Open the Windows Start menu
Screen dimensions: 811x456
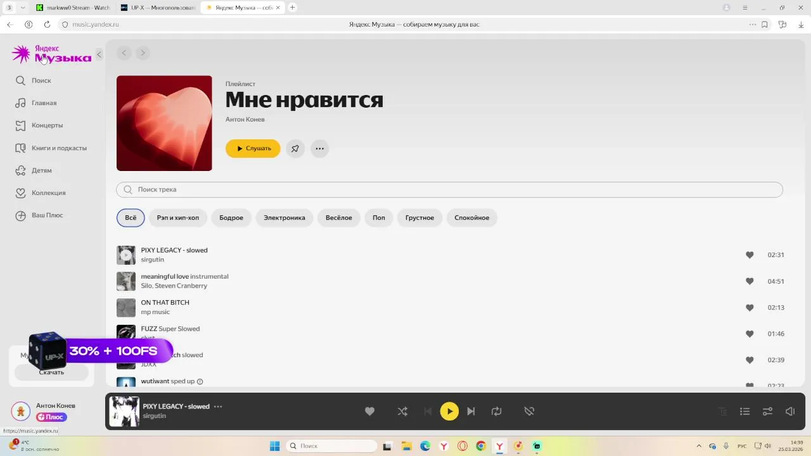(275, 446)
